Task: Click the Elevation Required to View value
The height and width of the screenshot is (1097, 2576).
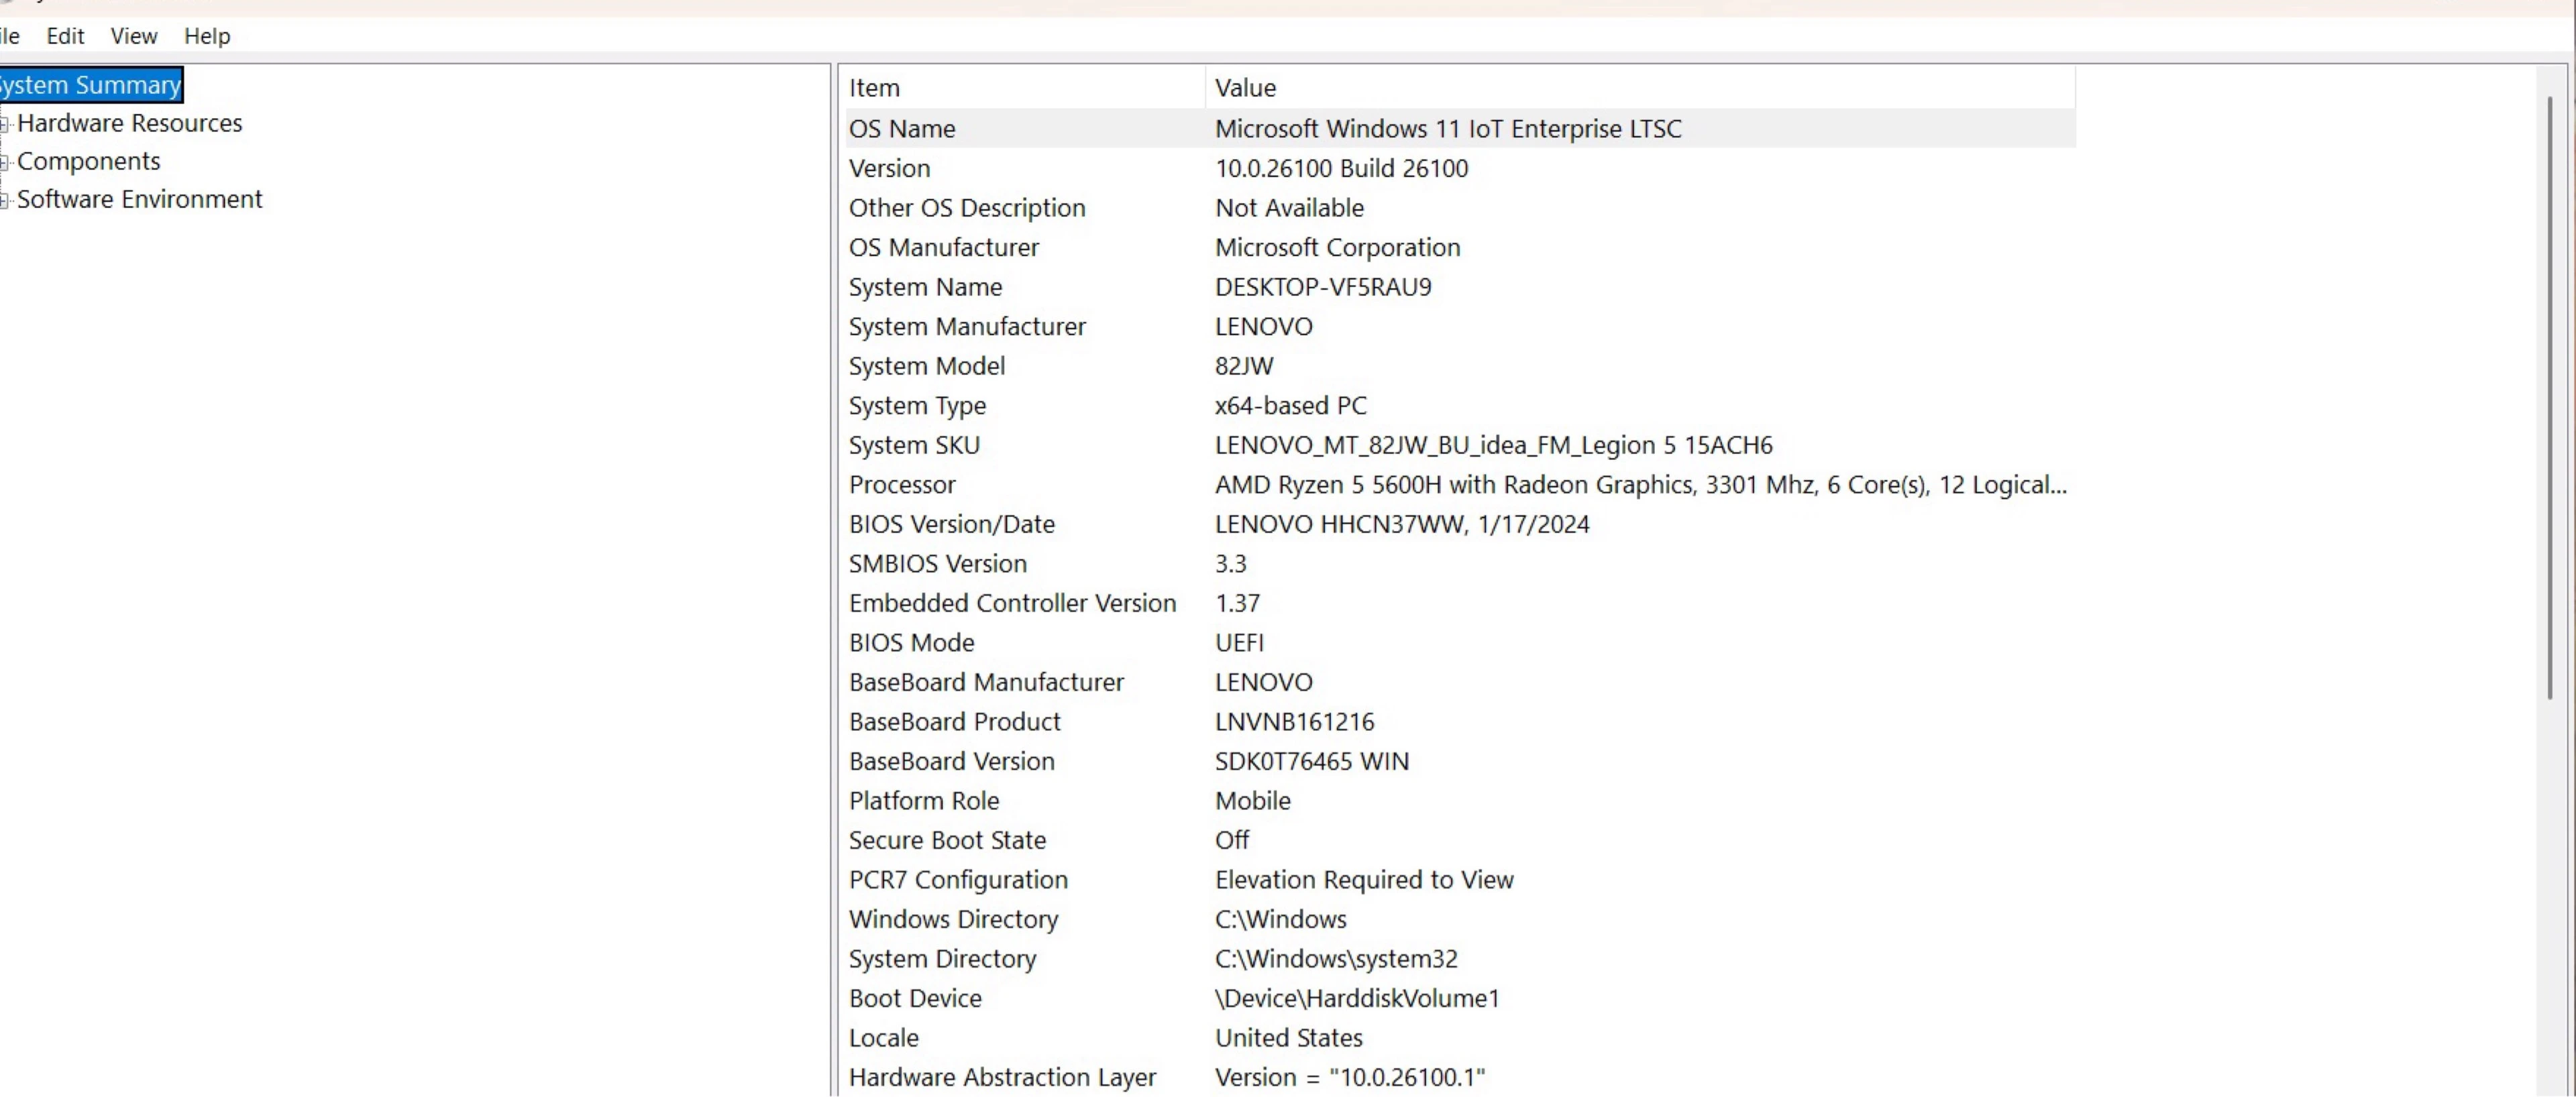Action: coord(1365,880)
